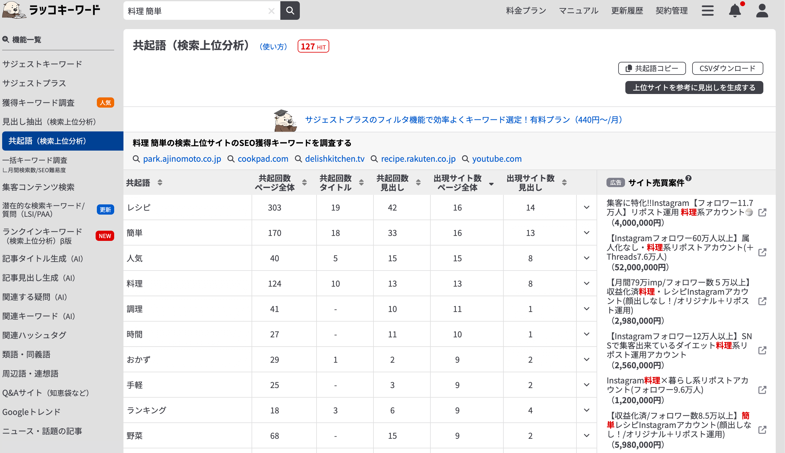This screenshot has width=785, height=453.
Task: Click the 機能一覧 sidebar header
Action: coord(22,40)
